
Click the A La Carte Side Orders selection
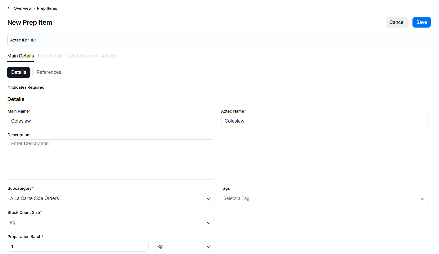(x=105, y=199)
